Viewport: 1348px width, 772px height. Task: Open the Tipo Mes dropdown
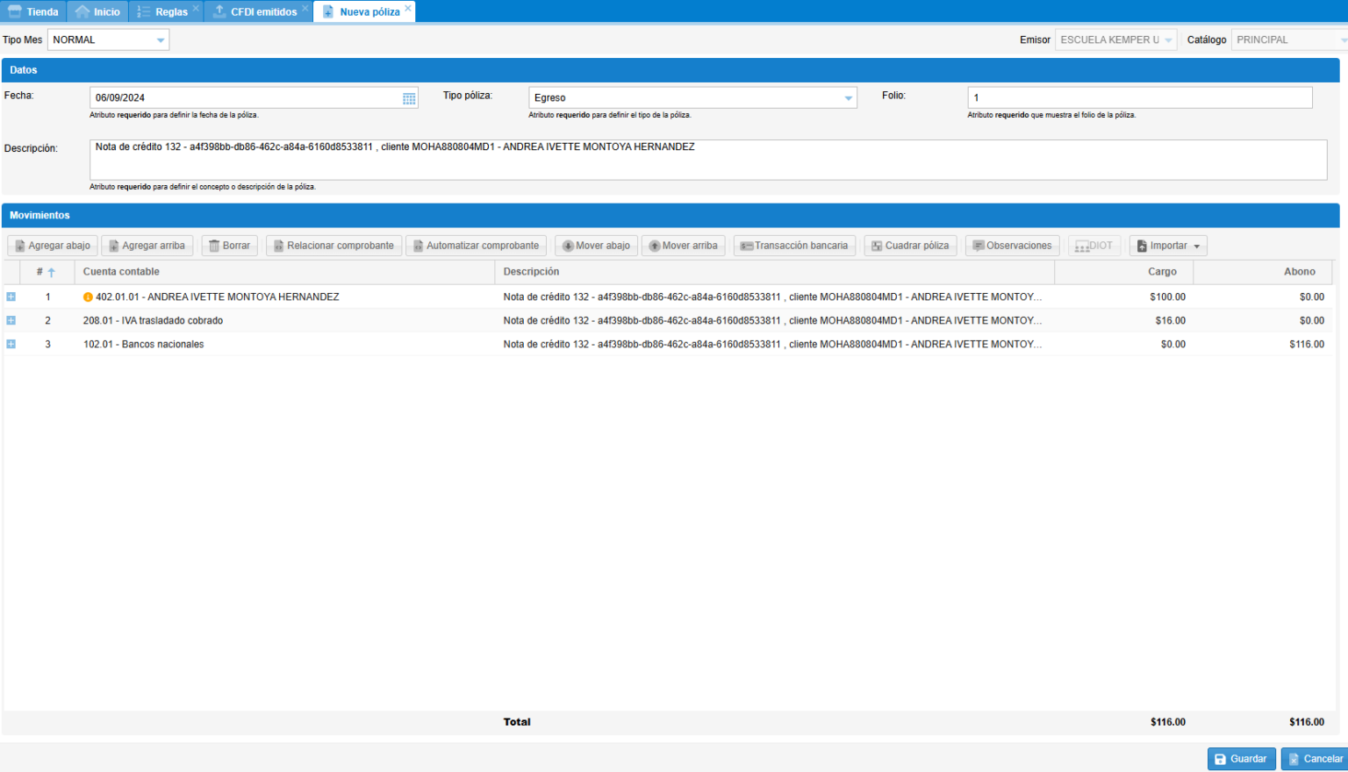tap(160, 40)
